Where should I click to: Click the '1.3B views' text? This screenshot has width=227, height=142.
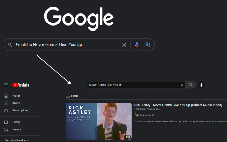pos(139,109)
